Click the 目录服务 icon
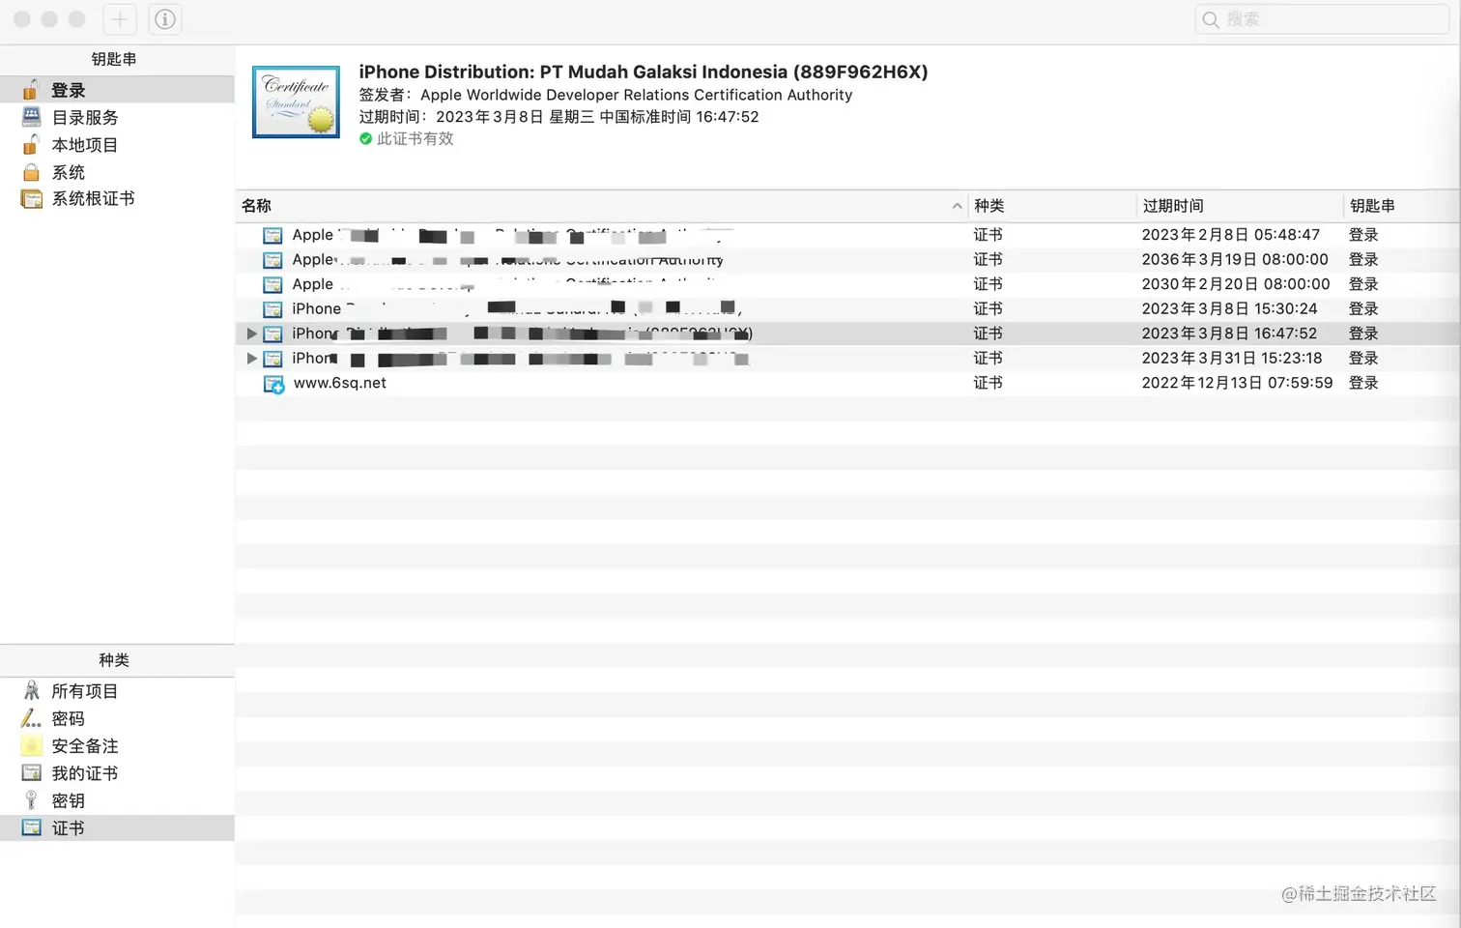The image size is (1461, 928). coord(31,117)
